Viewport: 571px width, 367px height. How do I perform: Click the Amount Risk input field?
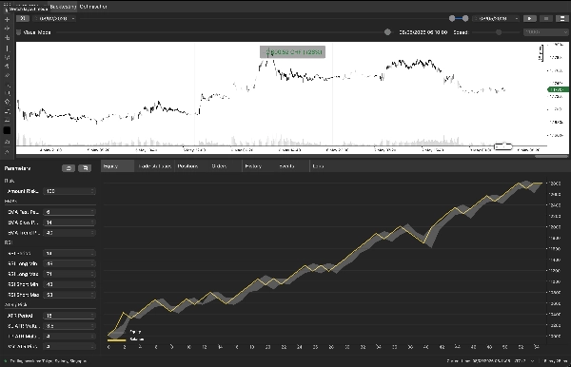69,191
